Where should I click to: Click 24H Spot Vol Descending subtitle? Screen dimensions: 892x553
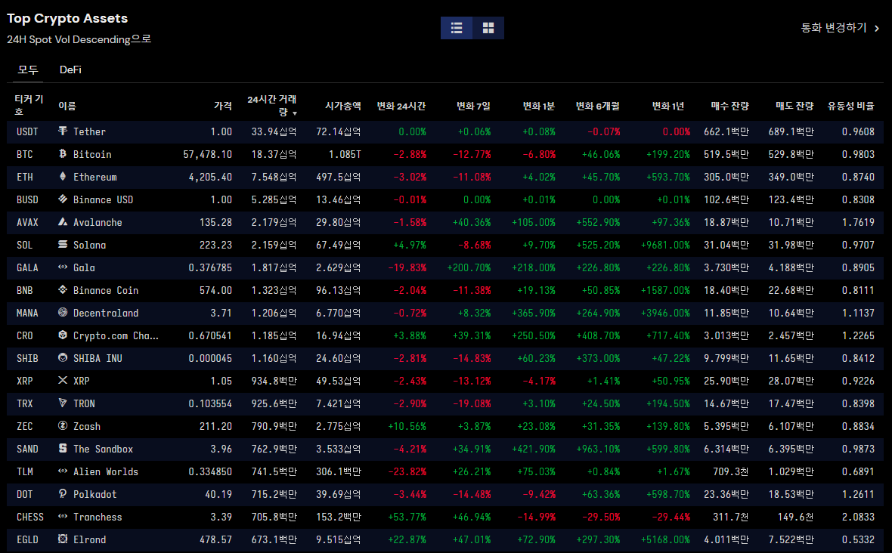pos(79,39)
